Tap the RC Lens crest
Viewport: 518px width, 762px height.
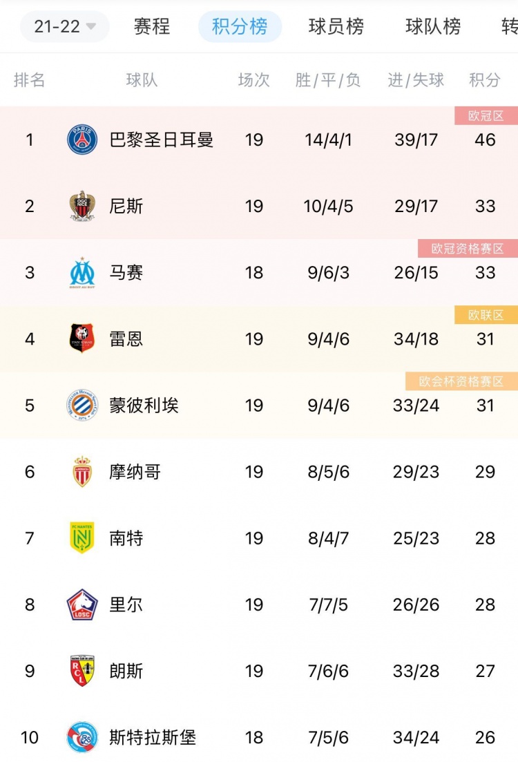coord(82,671)
